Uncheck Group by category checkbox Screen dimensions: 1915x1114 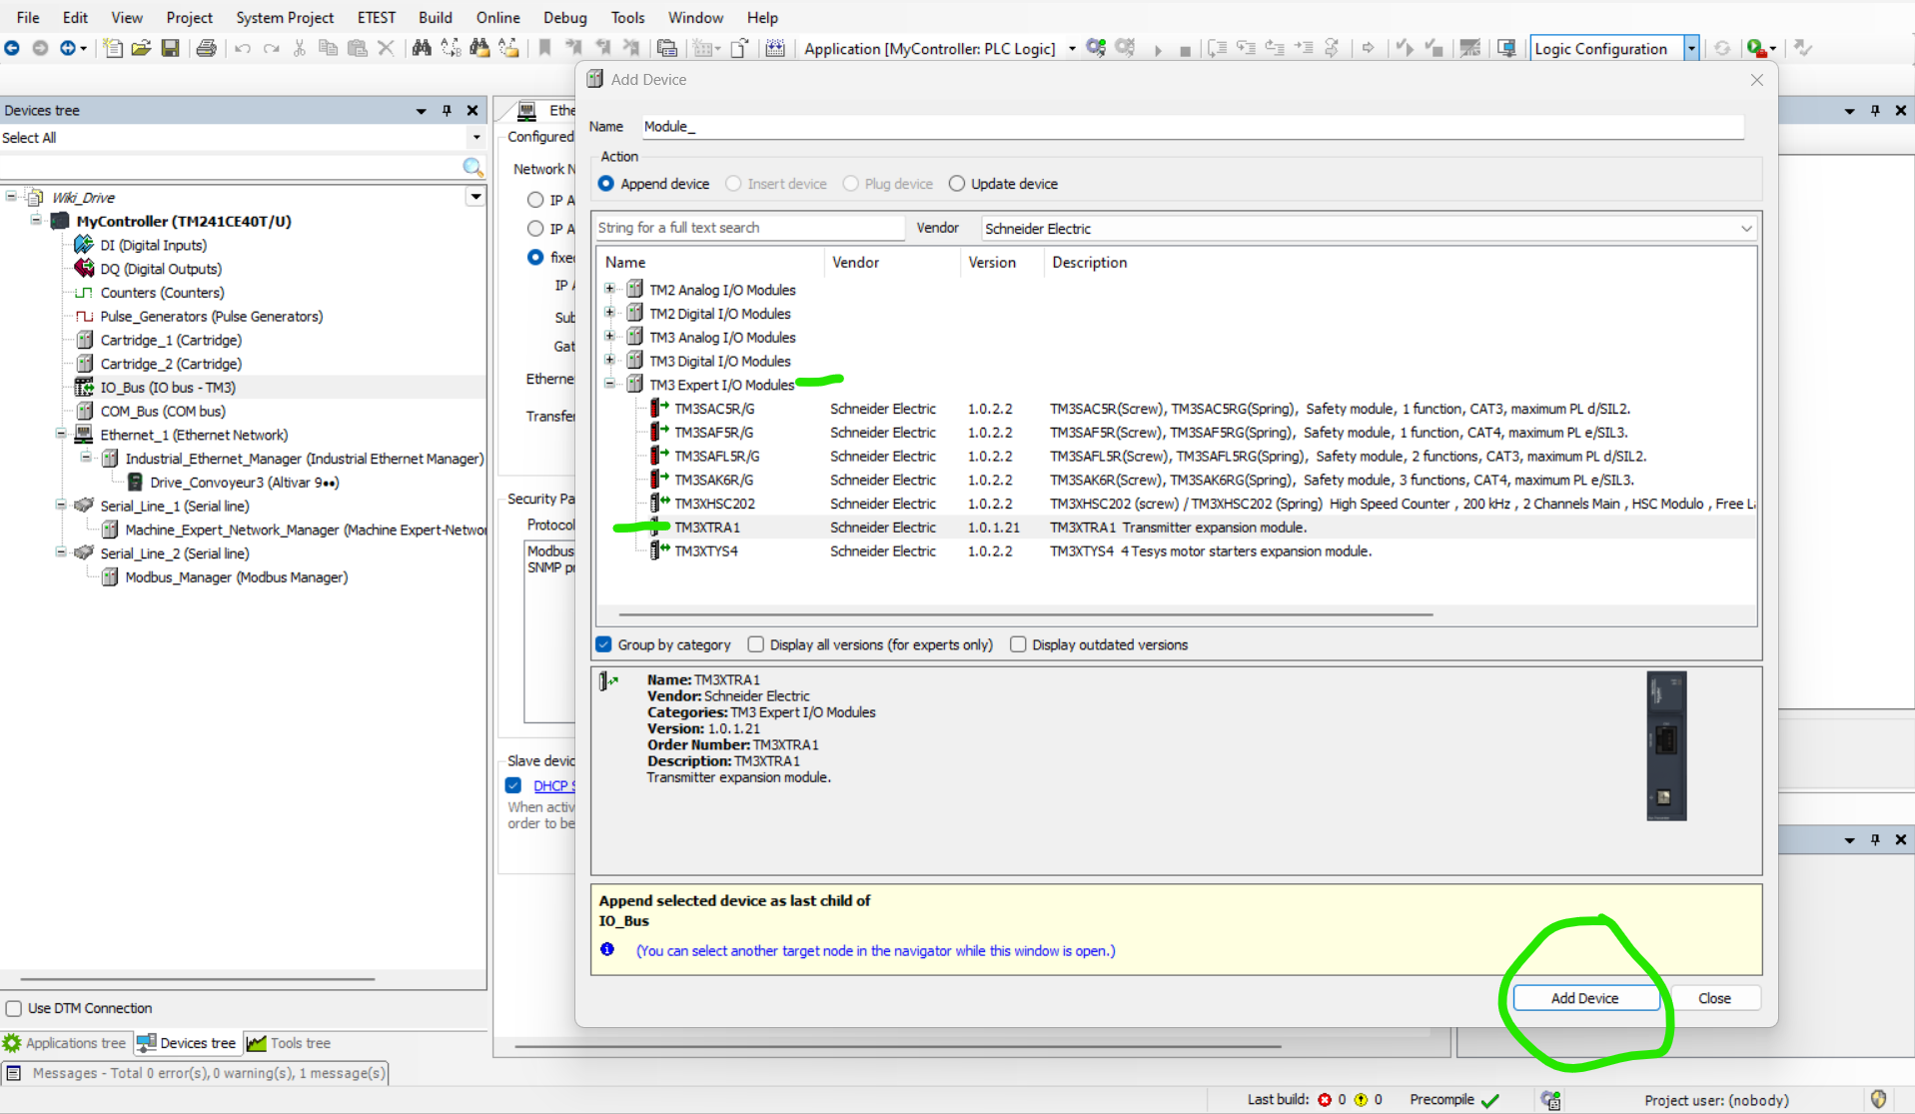coord(604,644)
